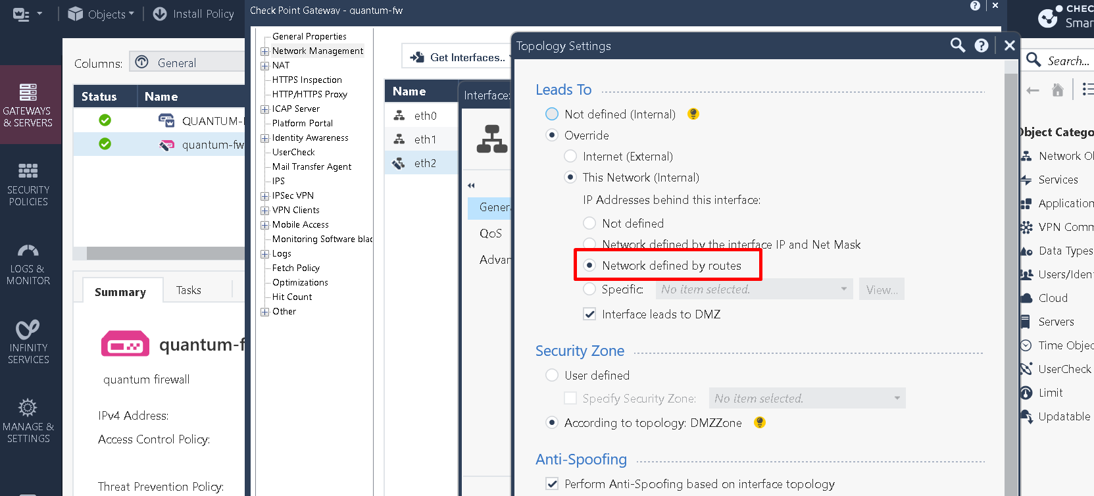Open Time Objects category
Viewport: 1094px width, 496px height.
[1058, 345]
